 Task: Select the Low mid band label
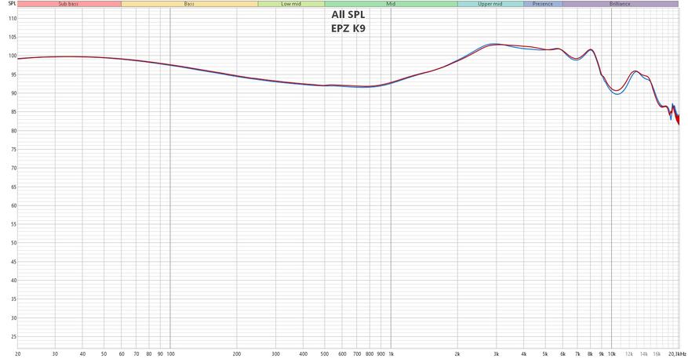coord(291,4)
